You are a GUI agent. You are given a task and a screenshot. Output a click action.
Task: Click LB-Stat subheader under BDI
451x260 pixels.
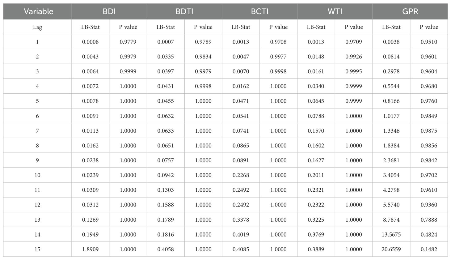(90, 27)
